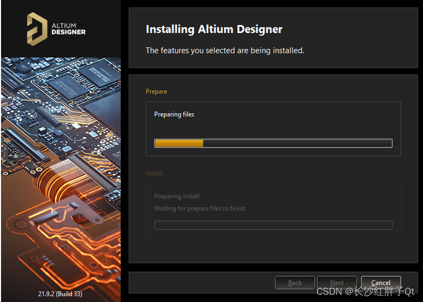Click the Preparing files status text
The width and height of the screenshot is (423, 302).
coord(174,114)
